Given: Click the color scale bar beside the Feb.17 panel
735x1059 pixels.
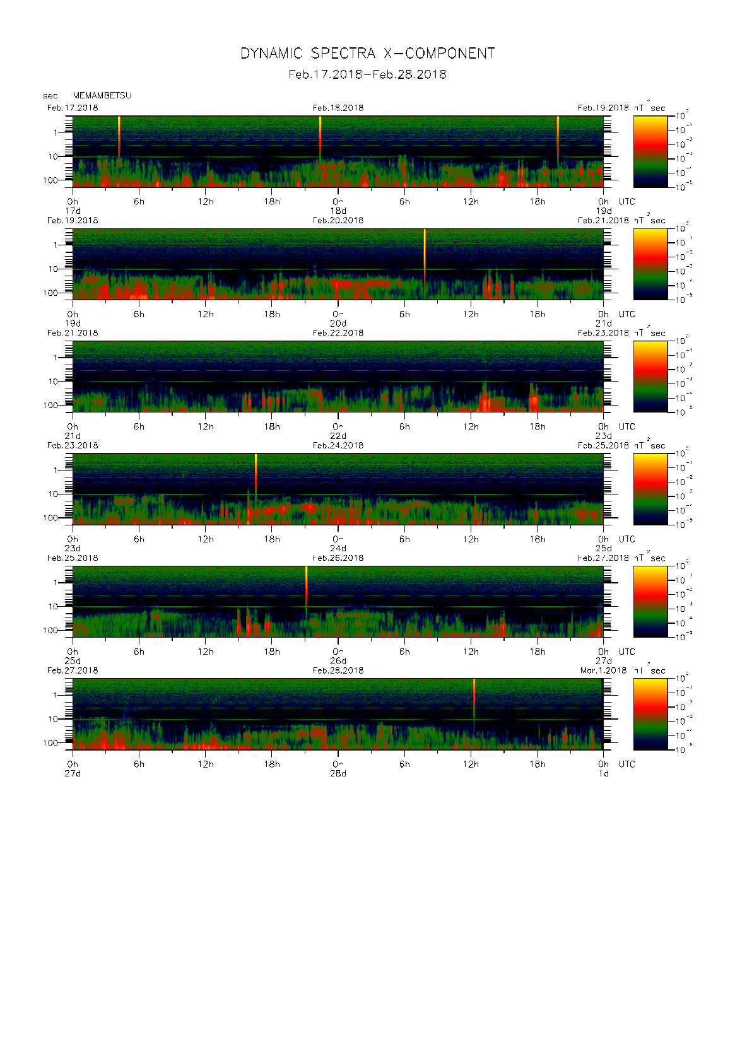Looking at the screenshot, I should pyautogui.click(x=650, y=151).
